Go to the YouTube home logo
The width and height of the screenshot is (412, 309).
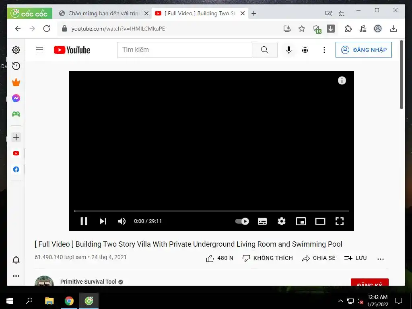[x=72, y=50]
